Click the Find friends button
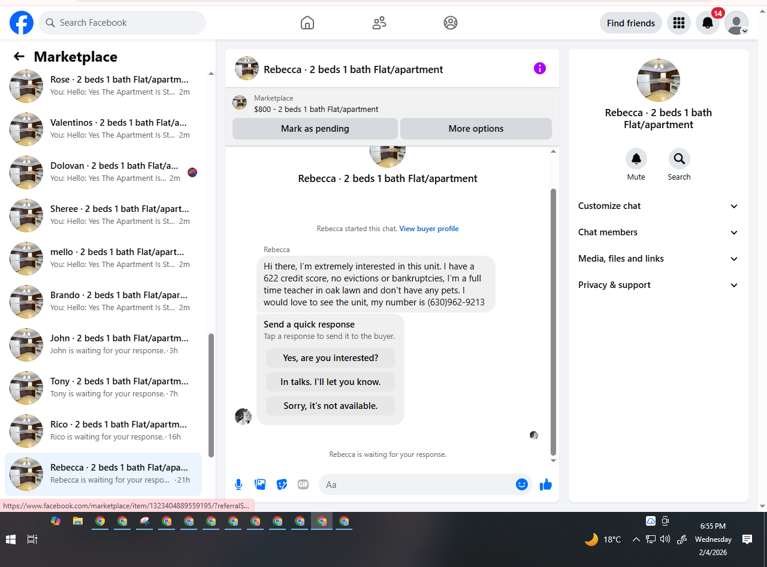 (631, 23)
